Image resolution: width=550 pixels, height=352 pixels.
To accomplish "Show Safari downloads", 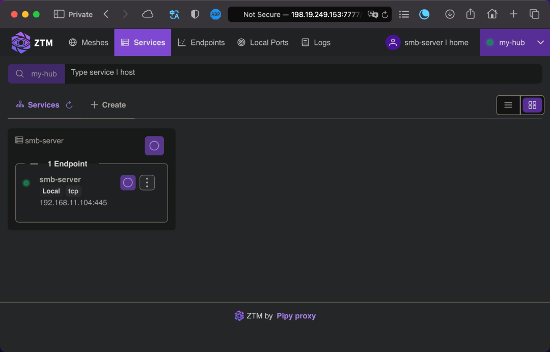I will tap(450, 14).
